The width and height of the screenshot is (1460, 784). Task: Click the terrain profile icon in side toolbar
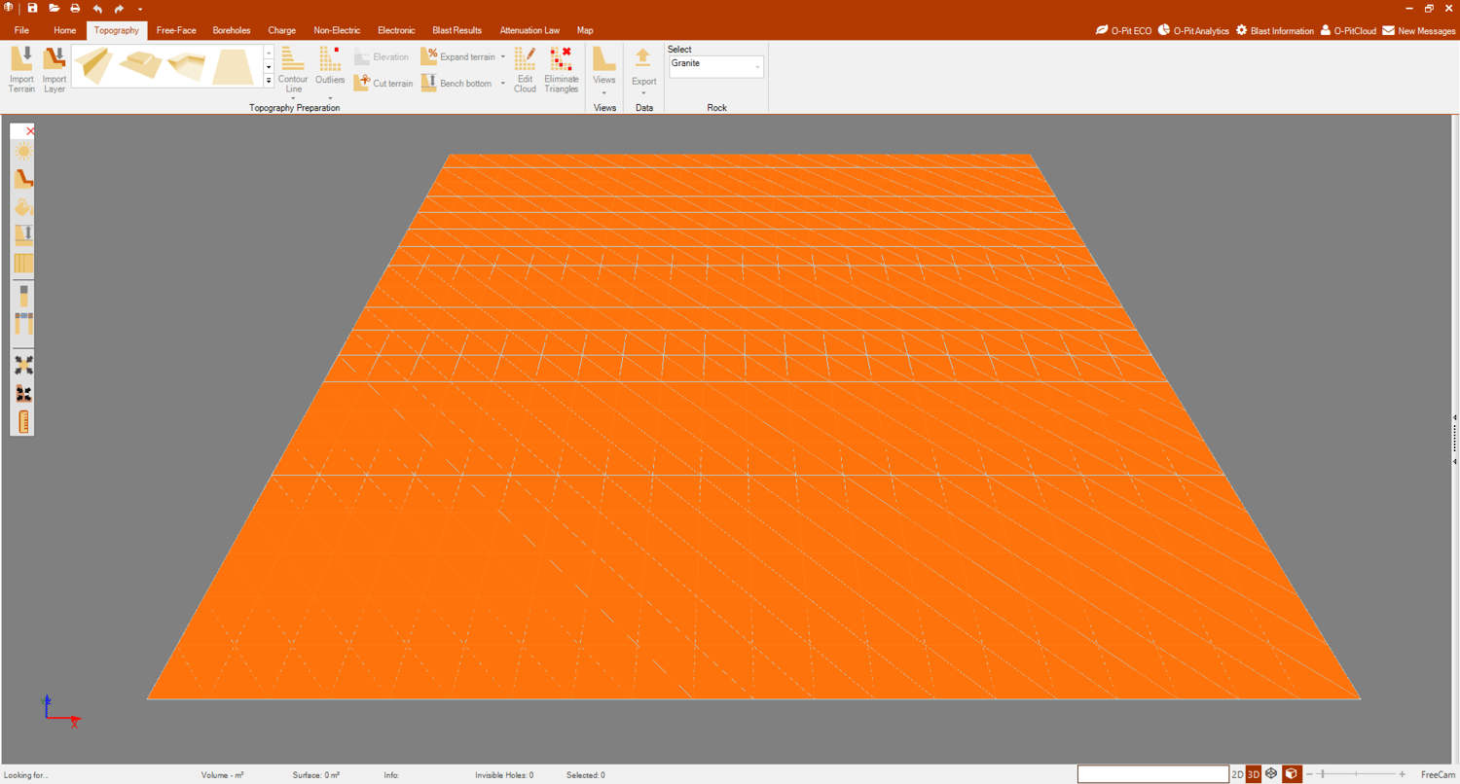[23, 179]
